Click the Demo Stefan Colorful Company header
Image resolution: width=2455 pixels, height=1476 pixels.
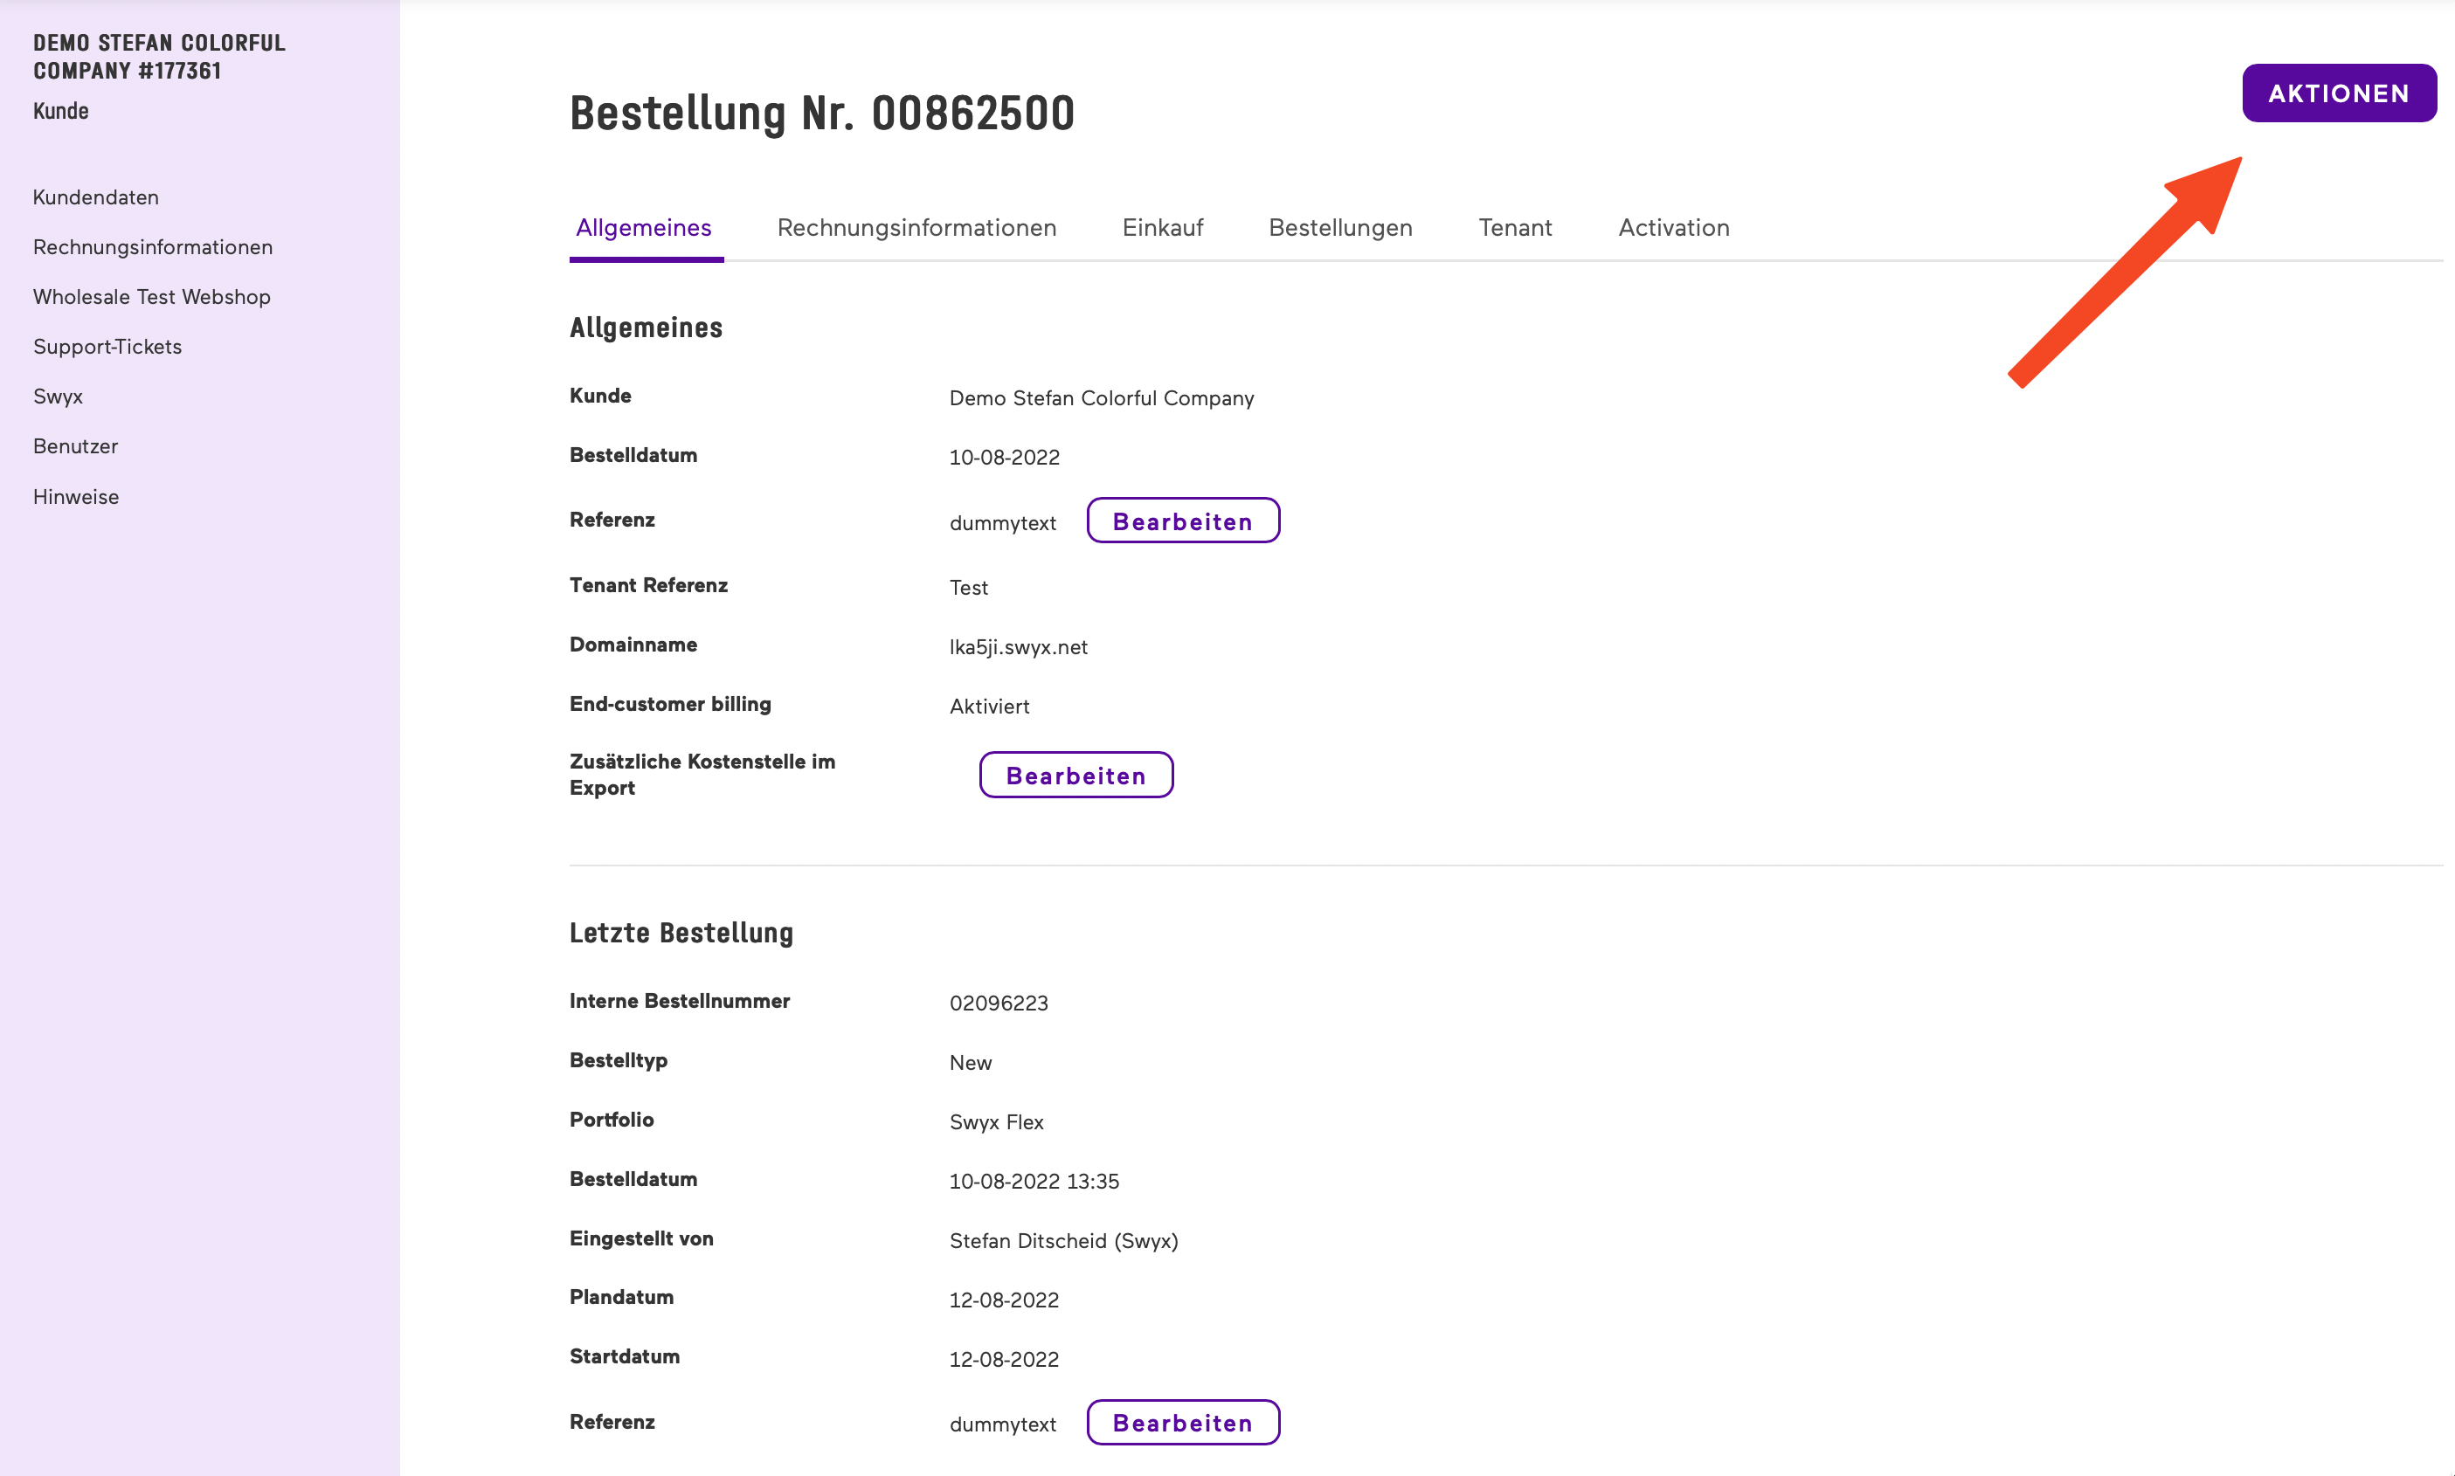pos(159,57)
